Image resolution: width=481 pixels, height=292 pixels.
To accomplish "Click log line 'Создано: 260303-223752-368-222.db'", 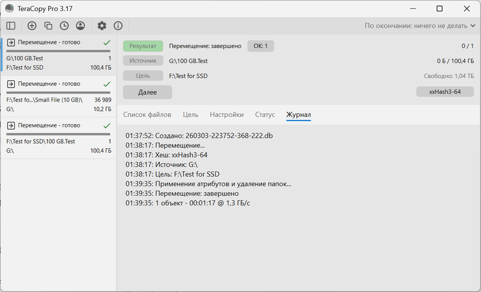I will point(199,136).
